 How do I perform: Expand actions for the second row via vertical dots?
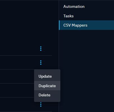[41, 63]
